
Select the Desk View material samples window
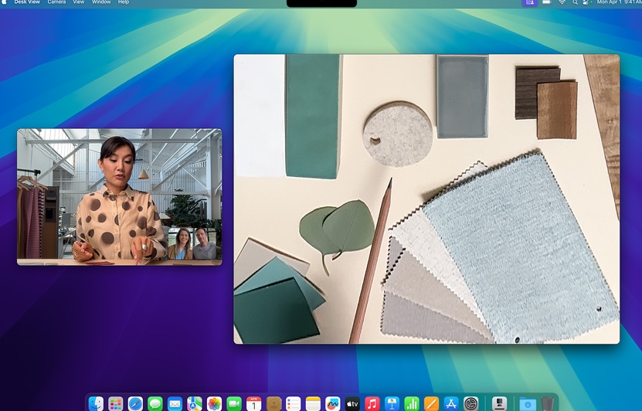tap(426, 199)
